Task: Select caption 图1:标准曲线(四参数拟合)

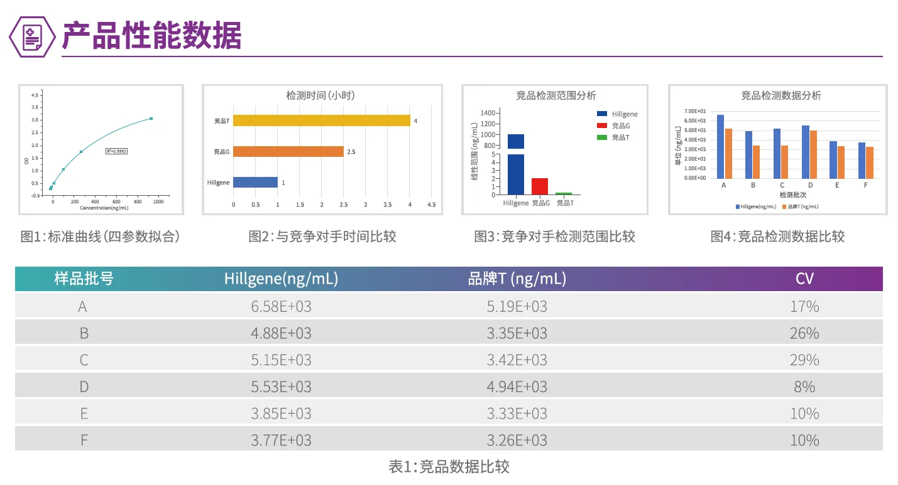Action: tap(101, 236)
